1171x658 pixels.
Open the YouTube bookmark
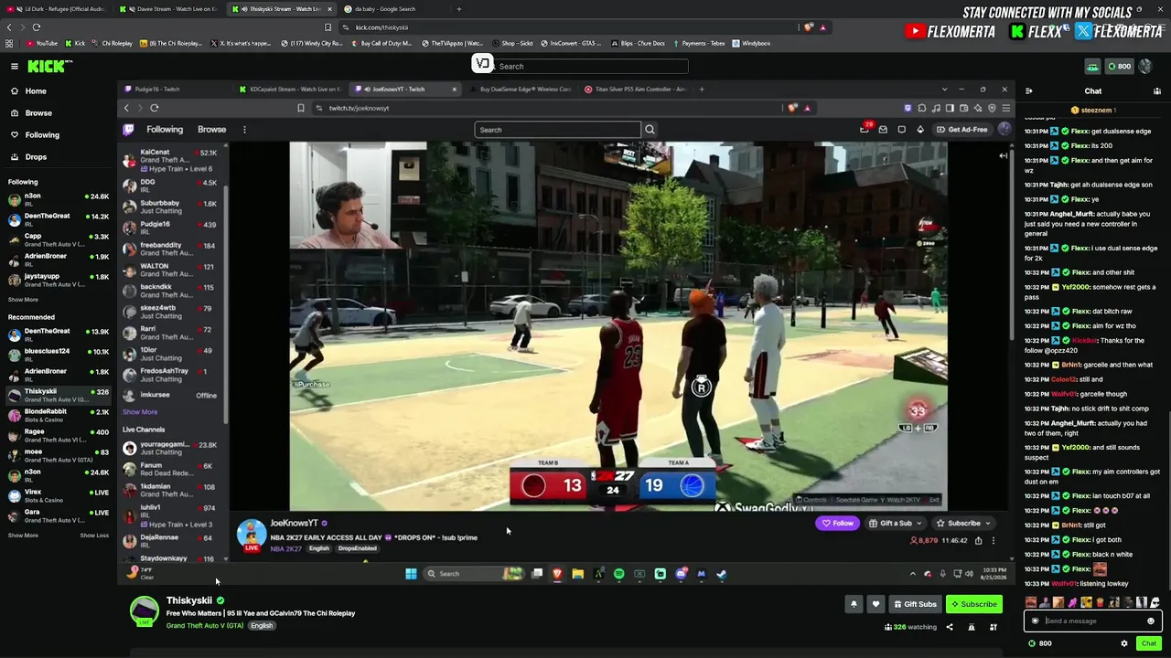tap(42, 43)
